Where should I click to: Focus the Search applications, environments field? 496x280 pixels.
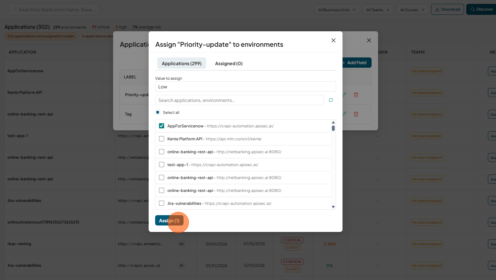[239, 100]
